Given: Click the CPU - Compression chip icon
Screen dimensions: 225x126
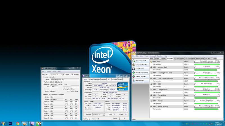Looking at the screenshot, I should coord(151,90).
